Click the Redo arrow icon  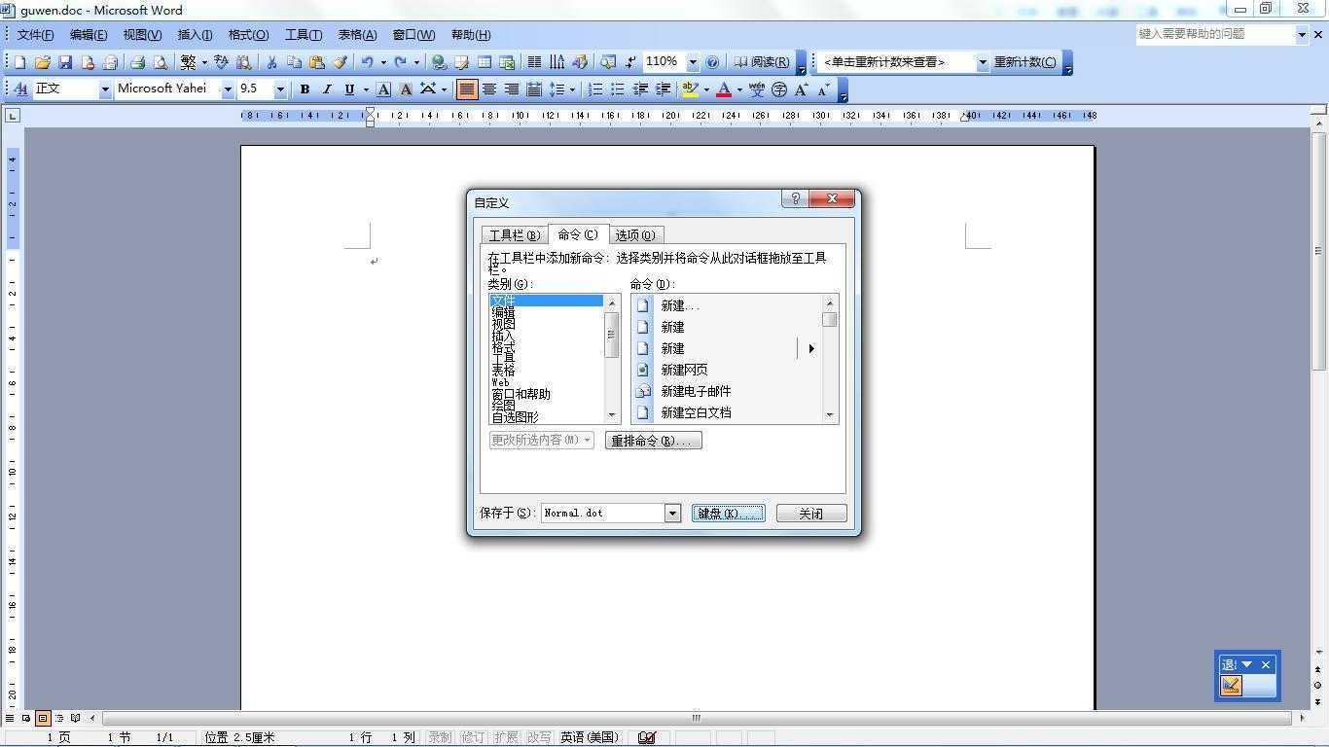(401, 62)
